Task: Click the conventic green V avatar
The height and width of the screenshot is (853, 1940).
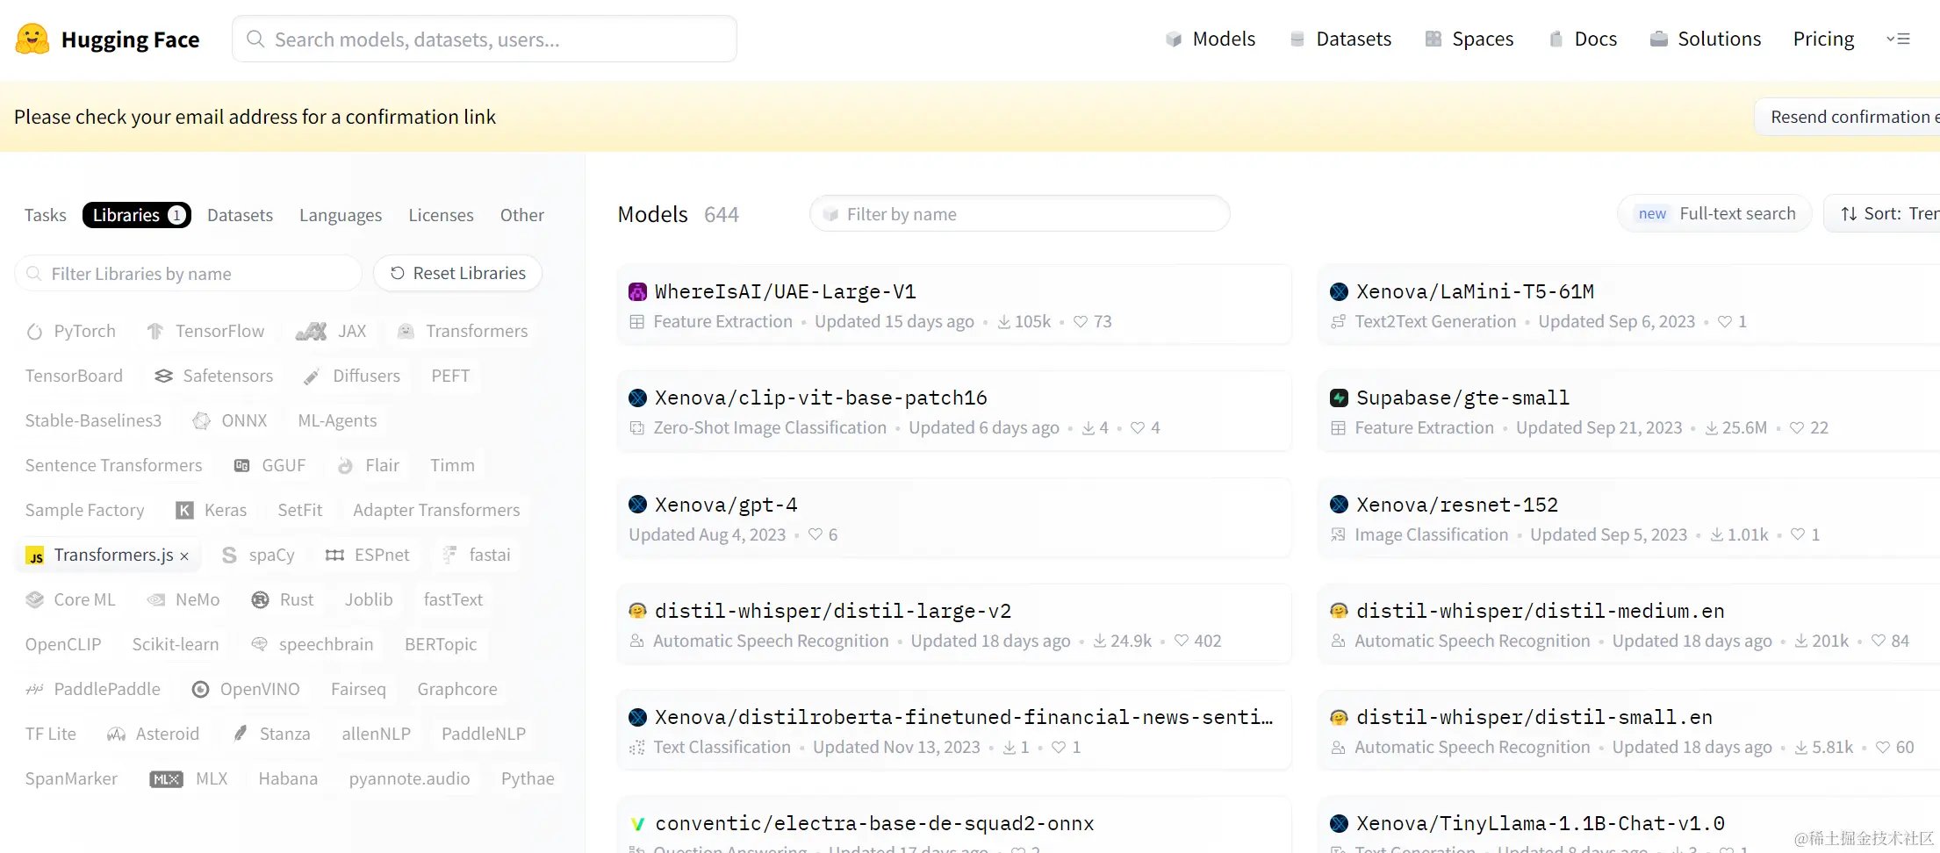Action: click(638, 823)
